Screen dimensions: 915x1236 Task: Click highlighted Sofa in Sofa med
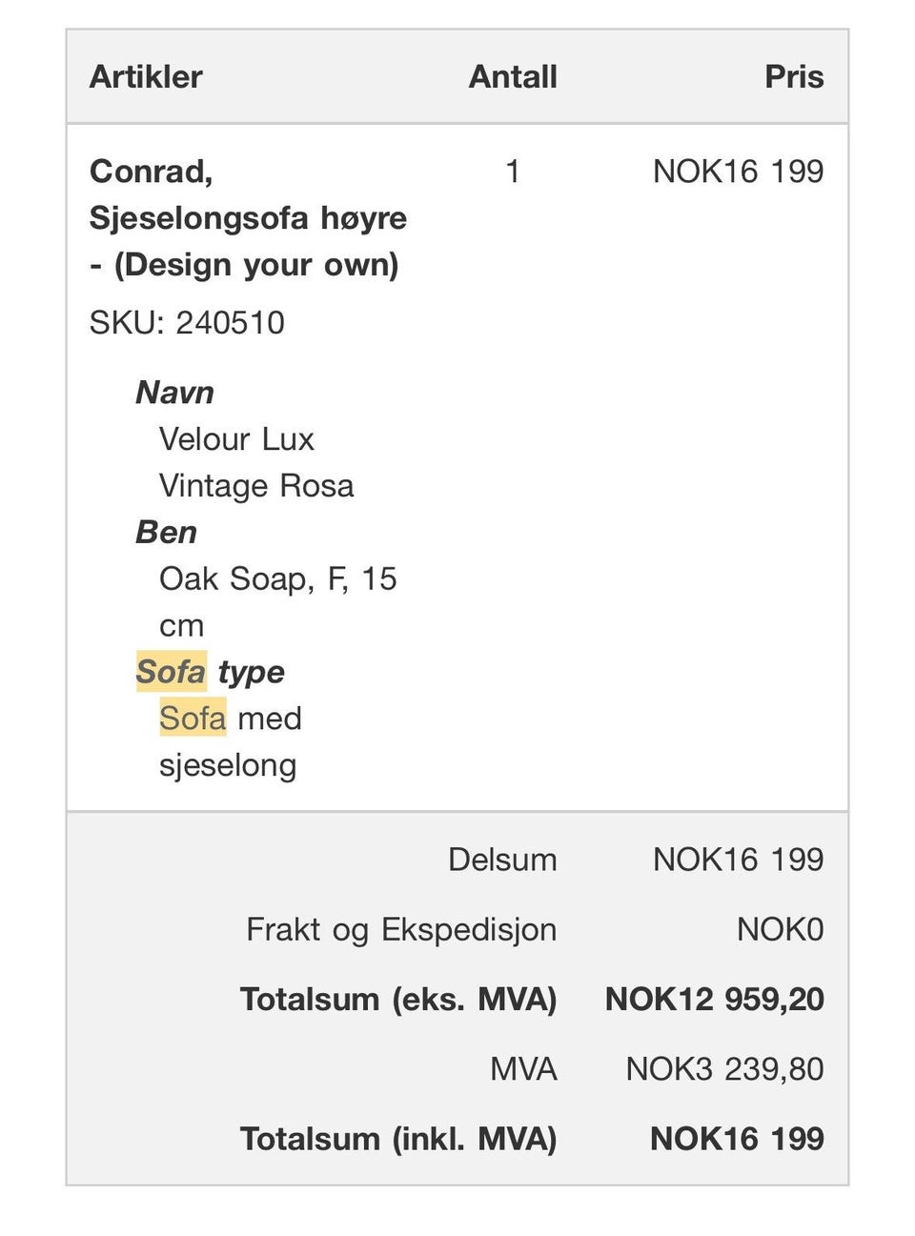(x=193, y=718)
